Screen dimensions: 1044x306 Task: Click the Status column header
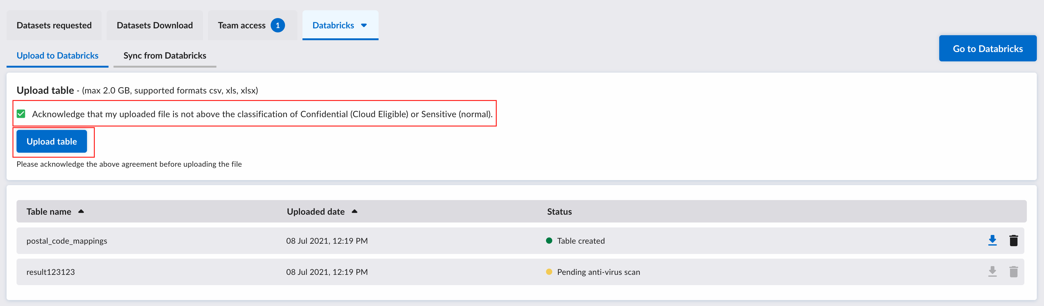tap(559, 211)
